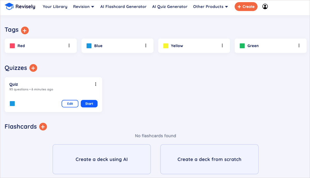Add a new quiz with plus icon
Screen dimensions: 310x178
33,68
